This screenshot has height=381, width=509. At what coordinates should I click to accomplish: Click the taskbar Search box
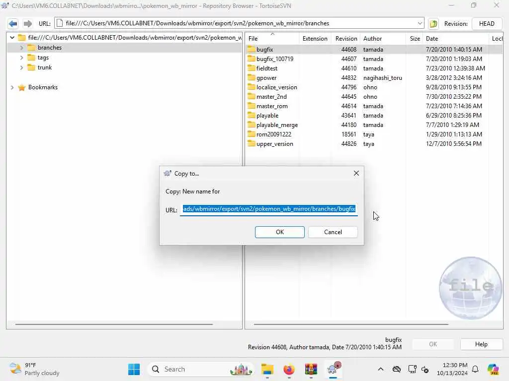pos(201,369)
